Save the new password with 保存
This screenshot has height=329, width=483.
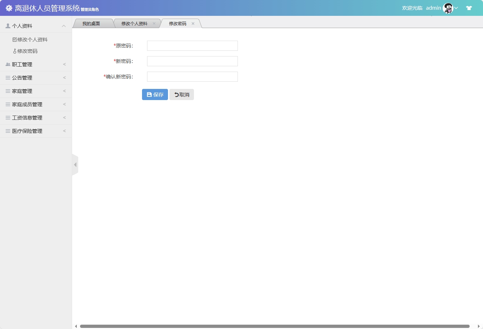tap(155, 95)
